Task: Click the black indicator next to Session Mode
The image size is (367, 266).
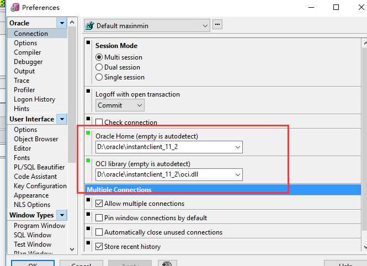Action: [88, 42]
